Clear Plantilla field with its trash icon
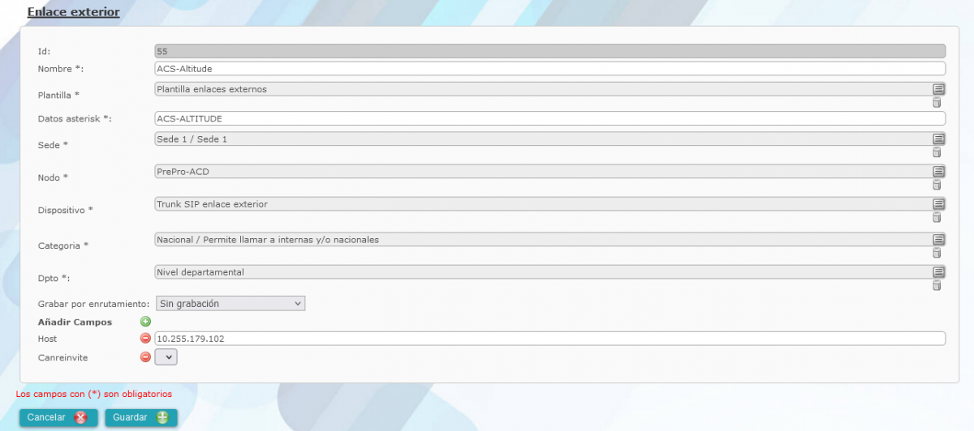 tap(937, 102)
